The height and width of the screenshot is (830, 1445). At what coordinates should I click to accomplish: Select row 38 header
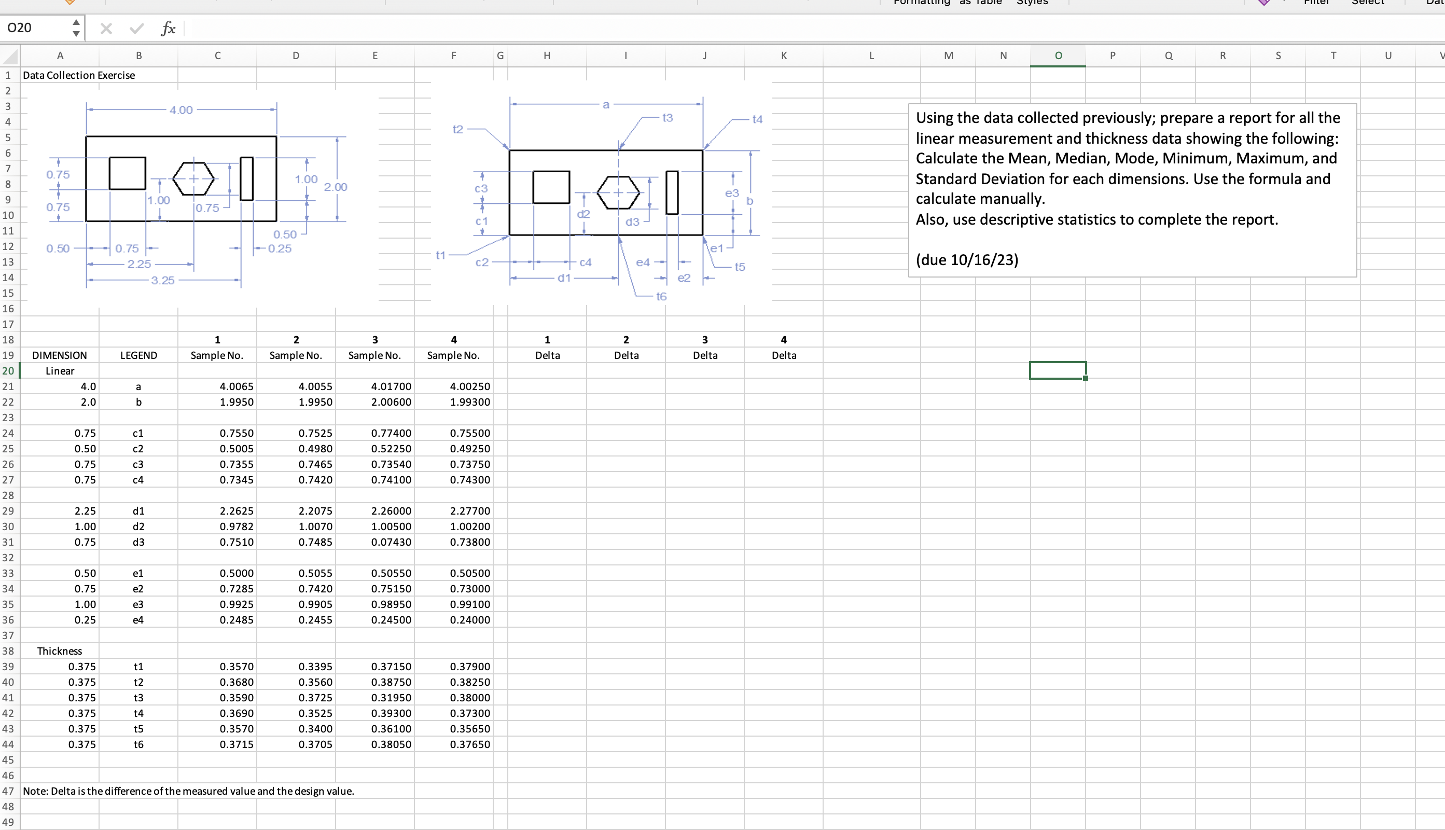8,651
